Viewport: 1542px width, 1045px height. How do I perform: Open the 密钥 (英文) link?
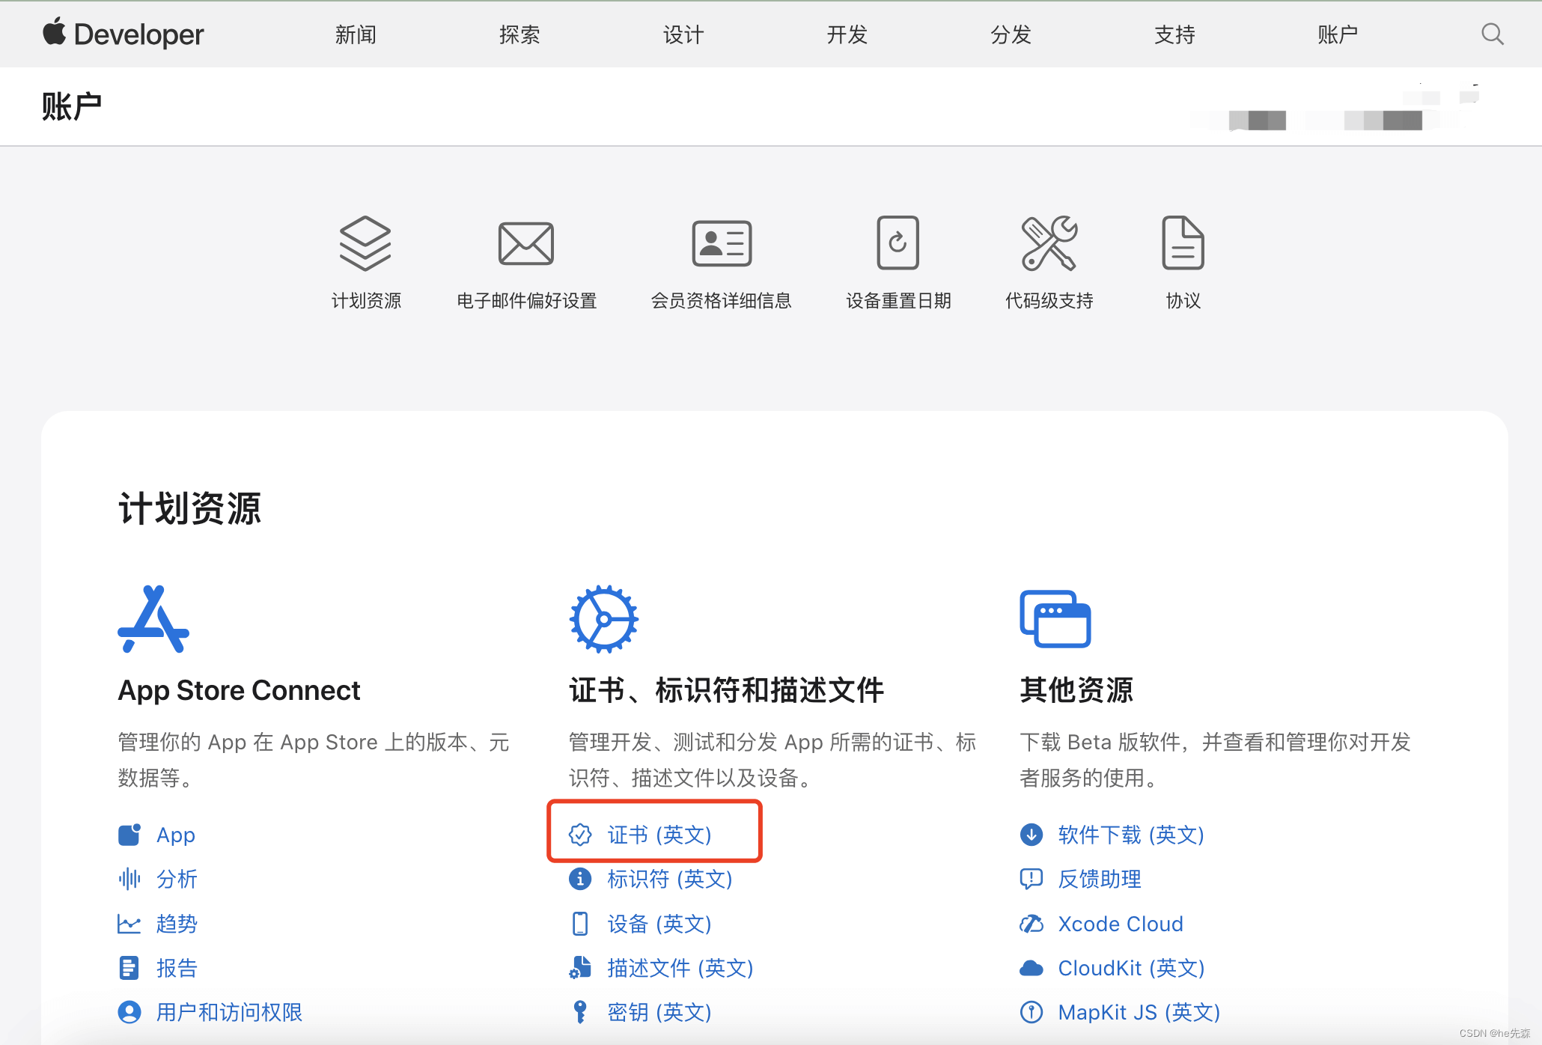click(659, 1012)
